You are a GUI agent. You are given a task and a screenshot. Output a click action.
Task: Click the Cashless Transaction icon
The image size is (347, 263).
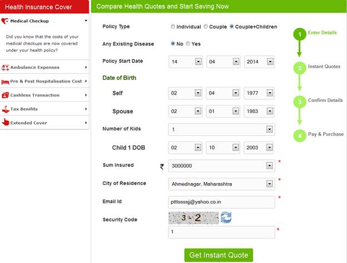6,95
